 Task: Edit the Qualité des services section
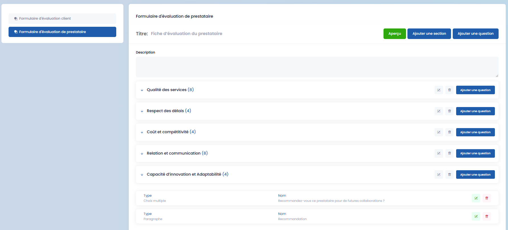pyautogui.click(x=438, y=90)
